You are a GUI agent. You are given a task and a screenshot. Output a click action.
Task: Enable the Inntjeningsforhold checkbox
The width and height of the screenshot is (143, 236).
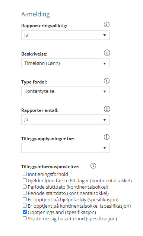[25, 174]
